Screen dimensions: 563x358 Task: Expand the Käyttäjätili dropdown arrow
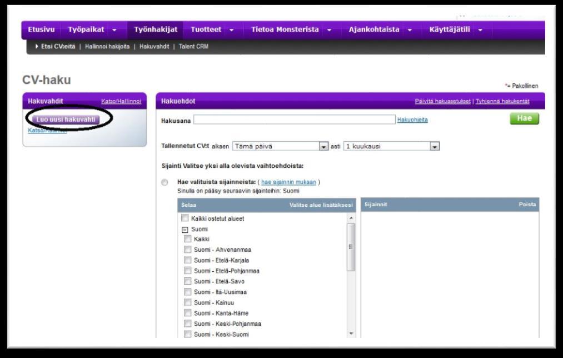[x=480, y=30]
